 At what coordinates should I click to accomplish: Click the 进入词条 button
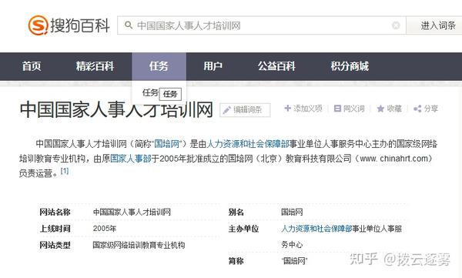434,25
